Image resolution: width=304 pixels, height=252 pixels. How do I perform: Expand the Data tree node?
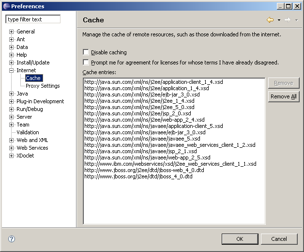11,47
